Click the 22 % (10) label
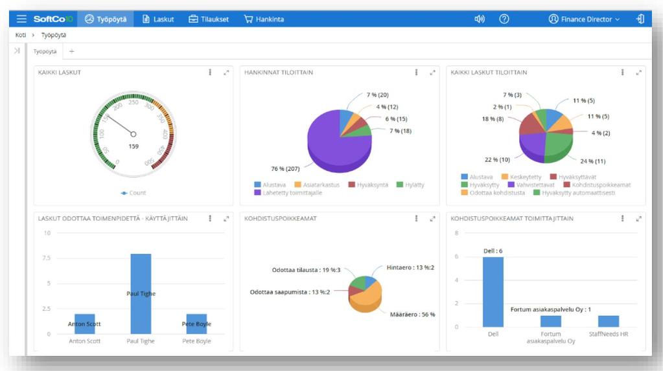This screenshot has width=663, height=371. [497, 160]
